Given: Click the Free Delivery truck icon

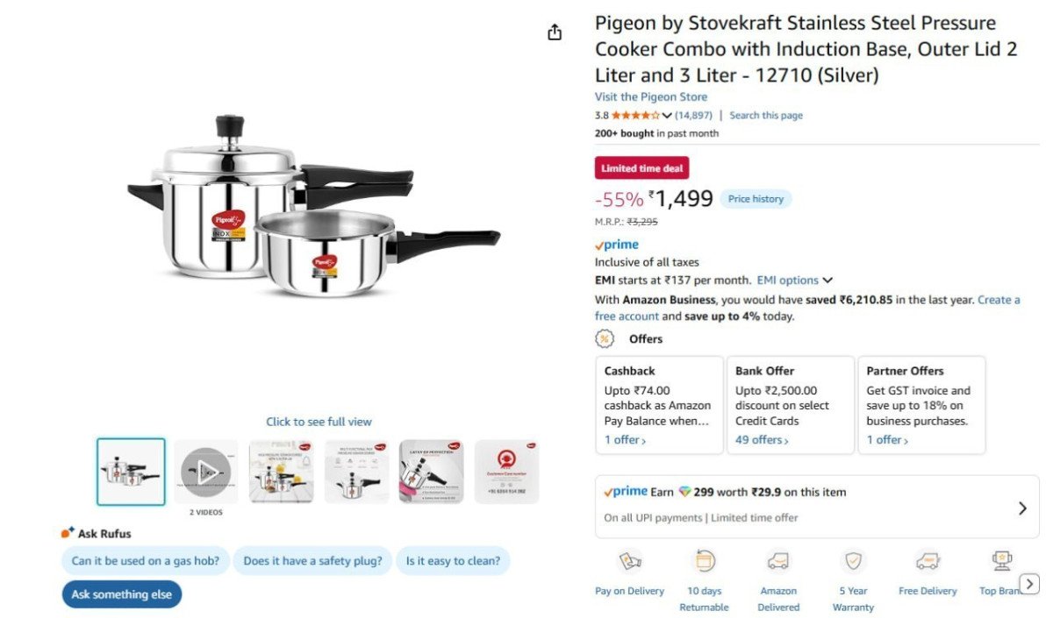Looking at the screenshot, I should (927, 562).
